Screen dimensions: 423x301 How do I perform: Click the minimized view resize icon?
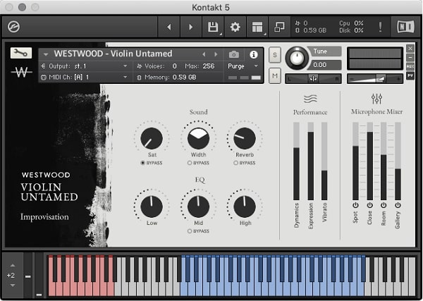click(x=279, y=27)
